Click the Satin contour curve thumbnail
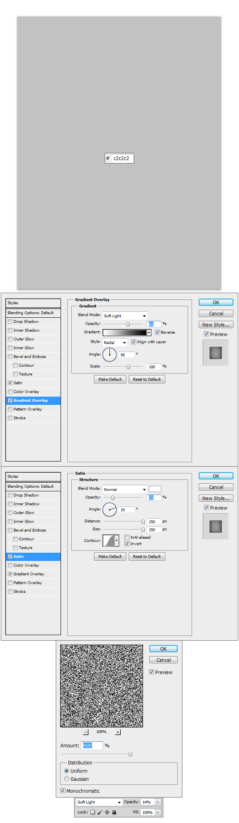 pos(109,540)
